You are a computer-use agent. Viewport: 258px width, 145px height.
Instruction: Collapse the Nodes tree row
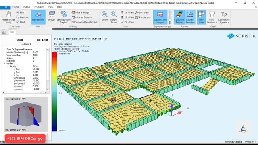pos(4,64)
